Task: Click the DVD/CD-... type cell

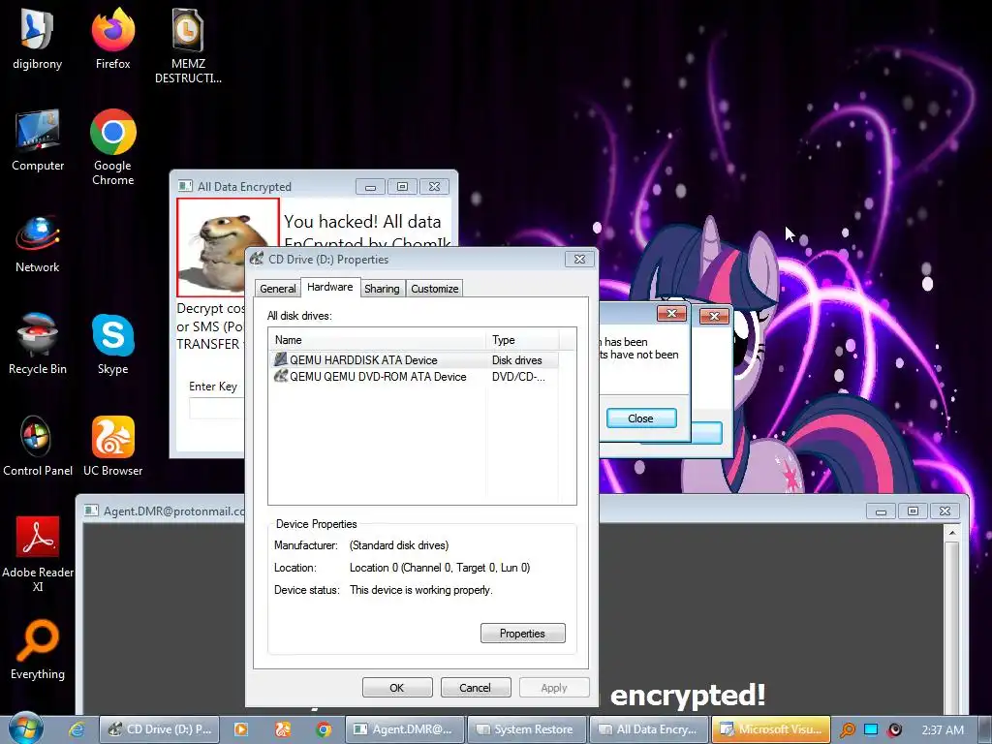Action: pyautogui.click(x=518, y=377)
